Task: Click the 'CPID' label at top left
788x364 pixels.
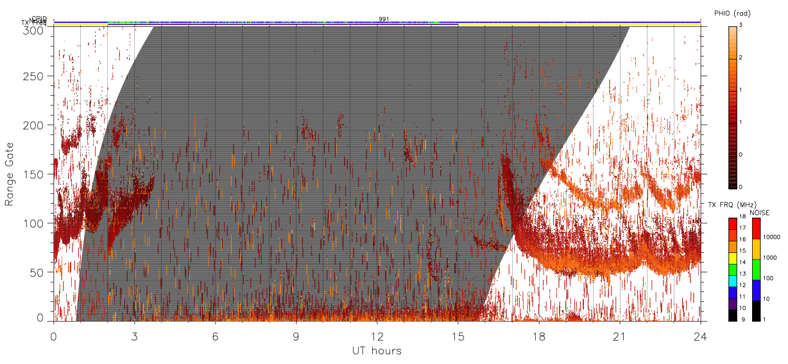Action: click(x=40, y=19)
